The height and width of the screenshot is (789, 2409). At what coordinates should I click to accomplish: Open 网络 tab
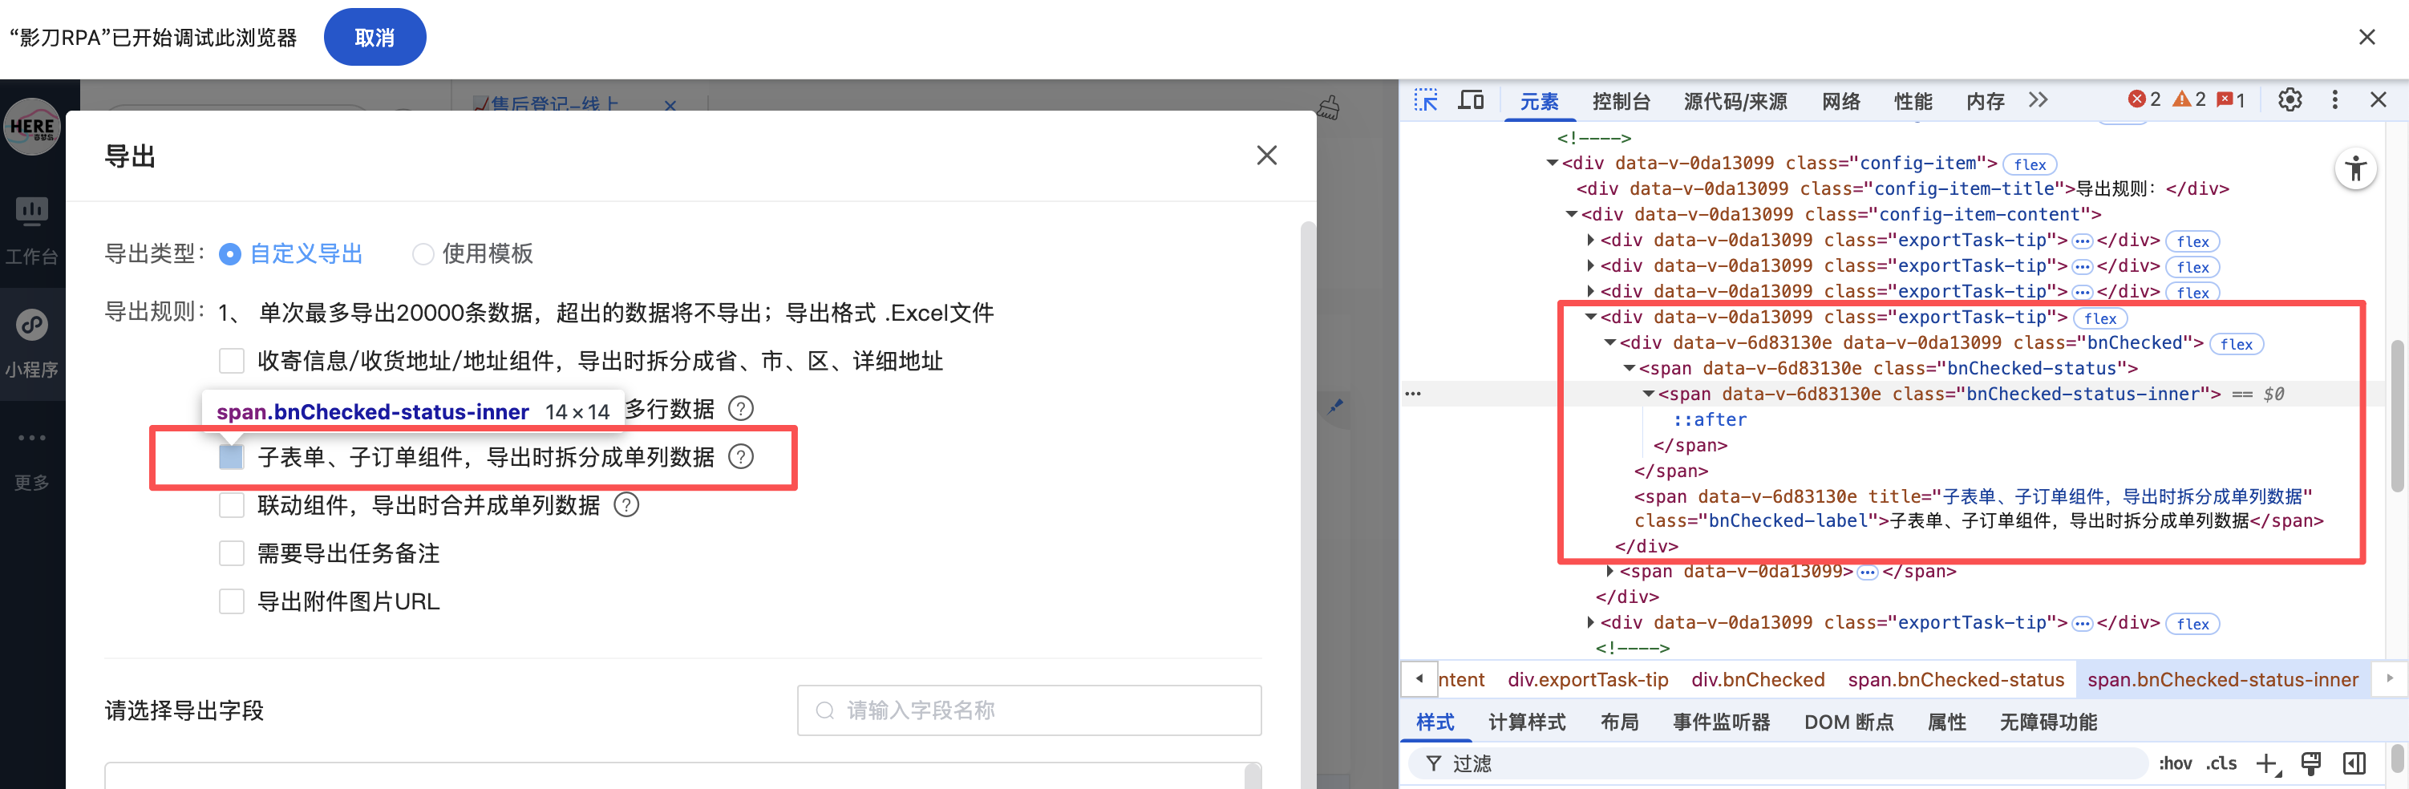pyautogui.click(x=1840, y=101)
